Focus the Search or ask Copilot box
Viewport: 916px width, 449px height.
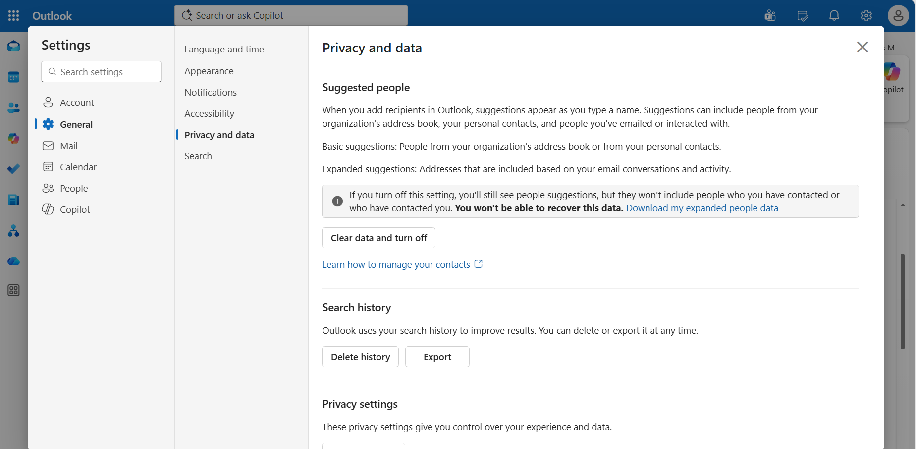tap(291, 15)
